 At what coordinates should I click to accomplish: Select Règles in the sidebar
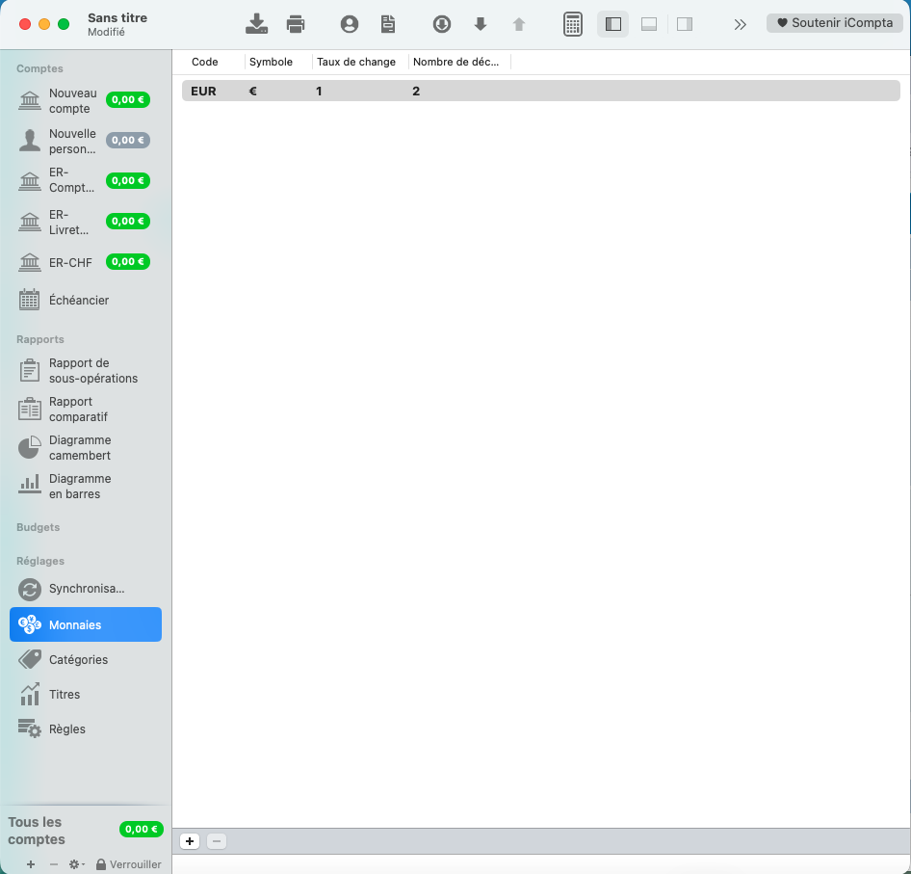66,729
